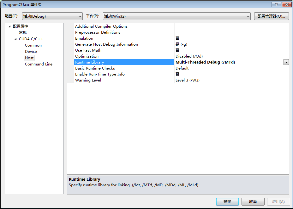Click the value 是 (-g)

[x=181, y=44]
